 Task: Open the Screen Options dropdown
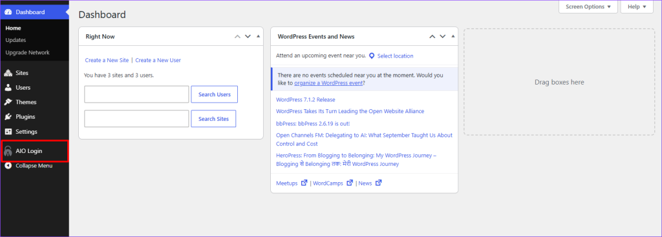click(x=588, y=6)
